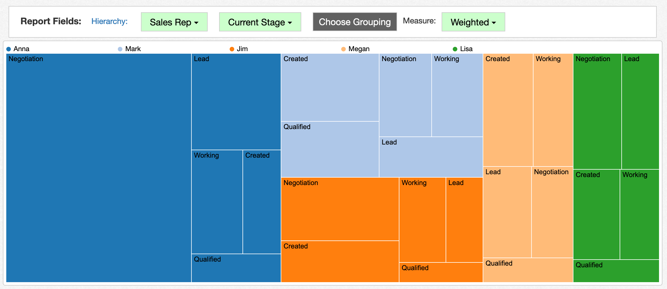Click the Choose Grouping button
Screen dimensions: 667x289
[x=355, y=22]
